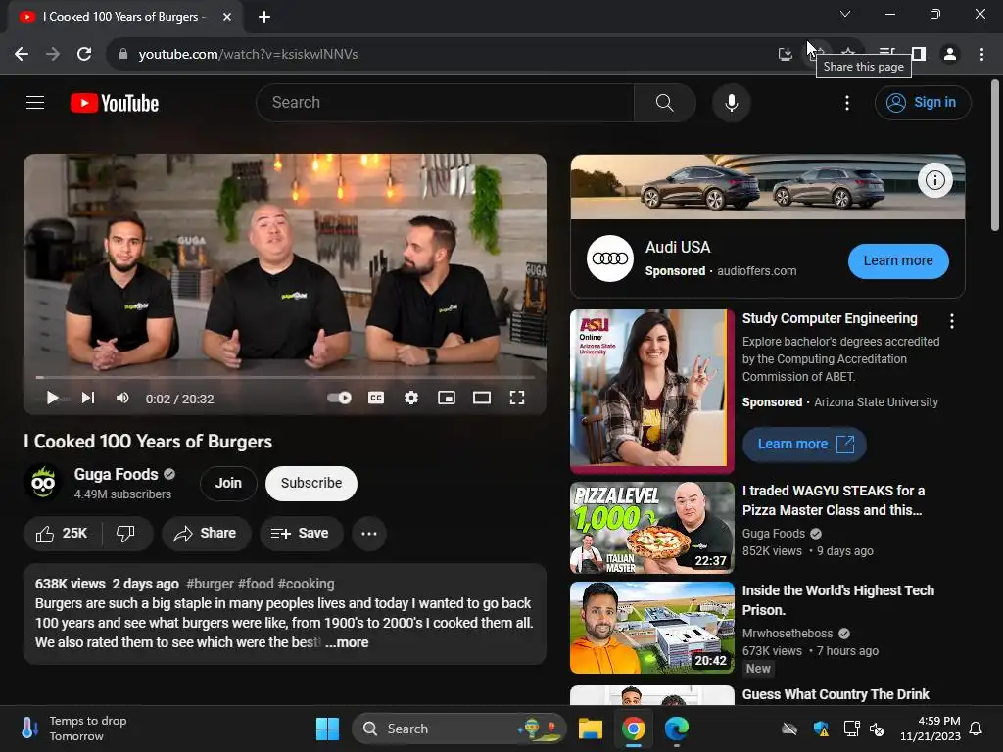Share the video
Screen dimensions: 1003x752
206,534
